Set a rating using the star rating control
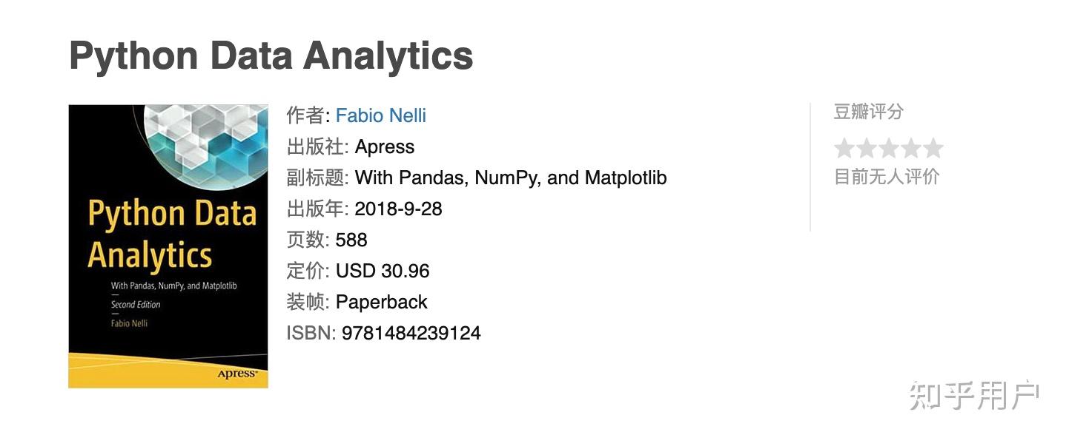Screen dimensions: 1069x432 click(888, 148)
